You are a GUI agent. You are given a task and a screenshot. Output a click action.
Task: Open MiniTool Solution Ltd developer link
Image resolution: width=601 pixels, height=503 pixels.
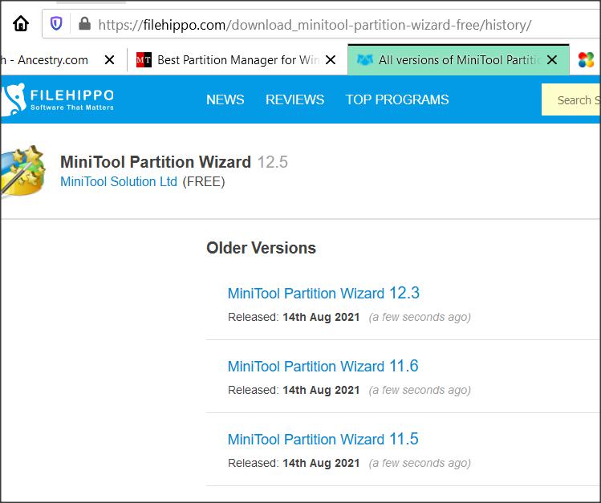[119, 181]
